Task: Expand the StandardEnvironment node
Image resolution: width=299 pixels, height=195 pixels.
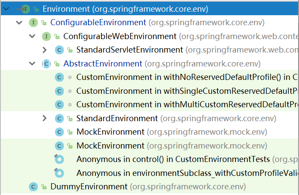Action: tap(44, 118)
